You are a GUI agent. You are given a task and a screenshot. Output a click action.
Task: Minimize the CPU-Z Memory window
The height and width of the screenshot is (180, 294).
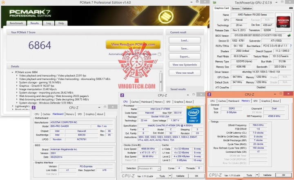(x=275, y=94)
